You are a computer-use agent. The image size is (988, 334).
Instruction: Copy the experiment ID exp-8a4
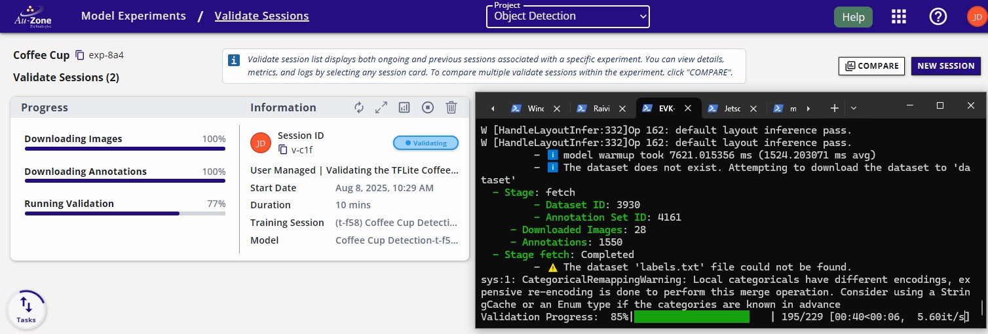[x=80, y=55]
